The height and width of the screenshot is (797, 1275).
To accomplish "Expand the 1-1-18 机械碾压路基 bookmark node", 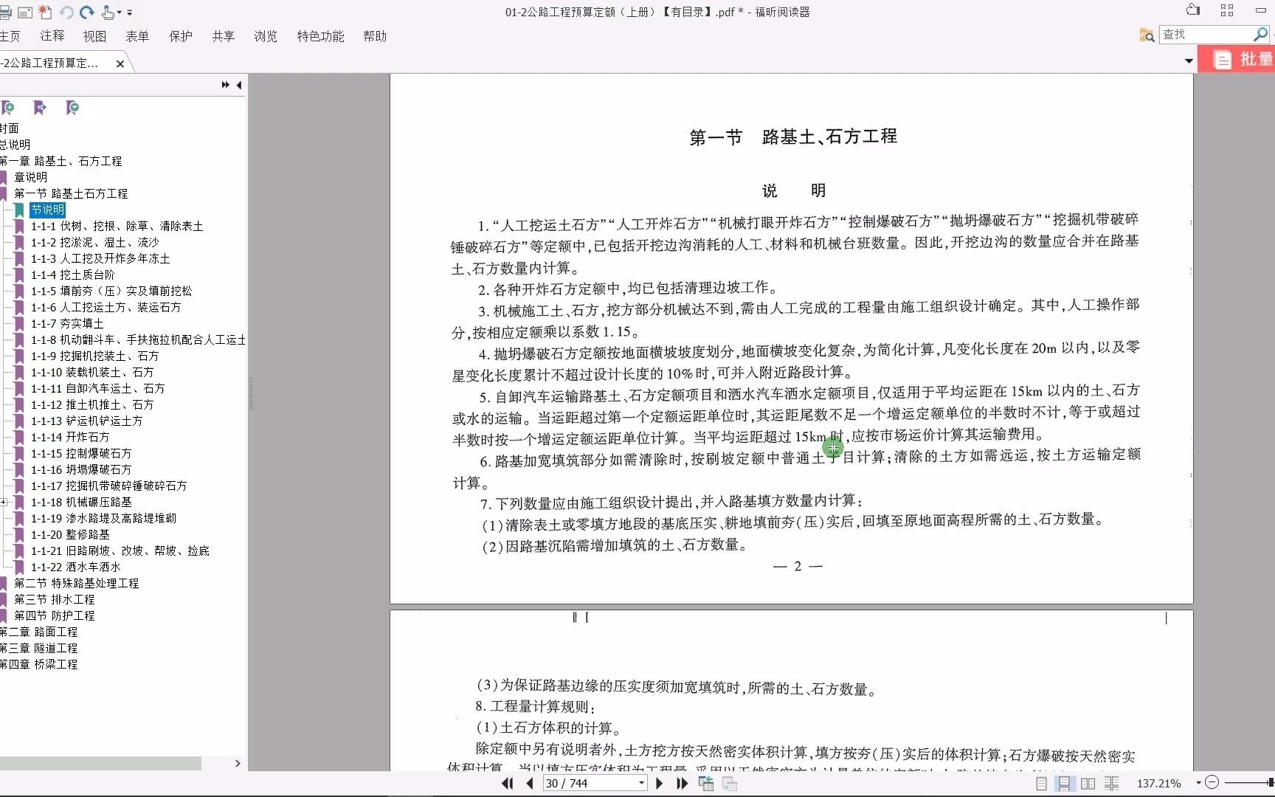I will pyautogui.click(x=4, y=502).
